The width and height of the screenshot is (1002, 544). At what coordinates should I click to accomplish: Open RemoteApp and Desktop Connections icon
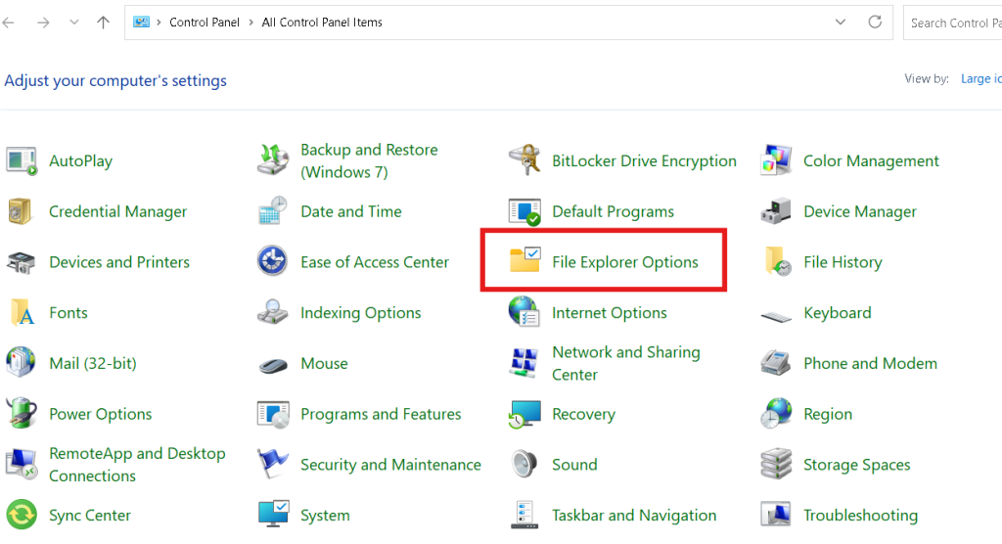tap(22, 464)
